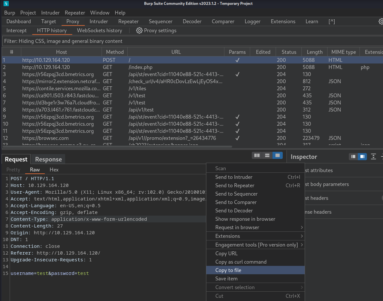Sort history by the Length column
This screenshot has width=383, height=301.
(315, 52)
